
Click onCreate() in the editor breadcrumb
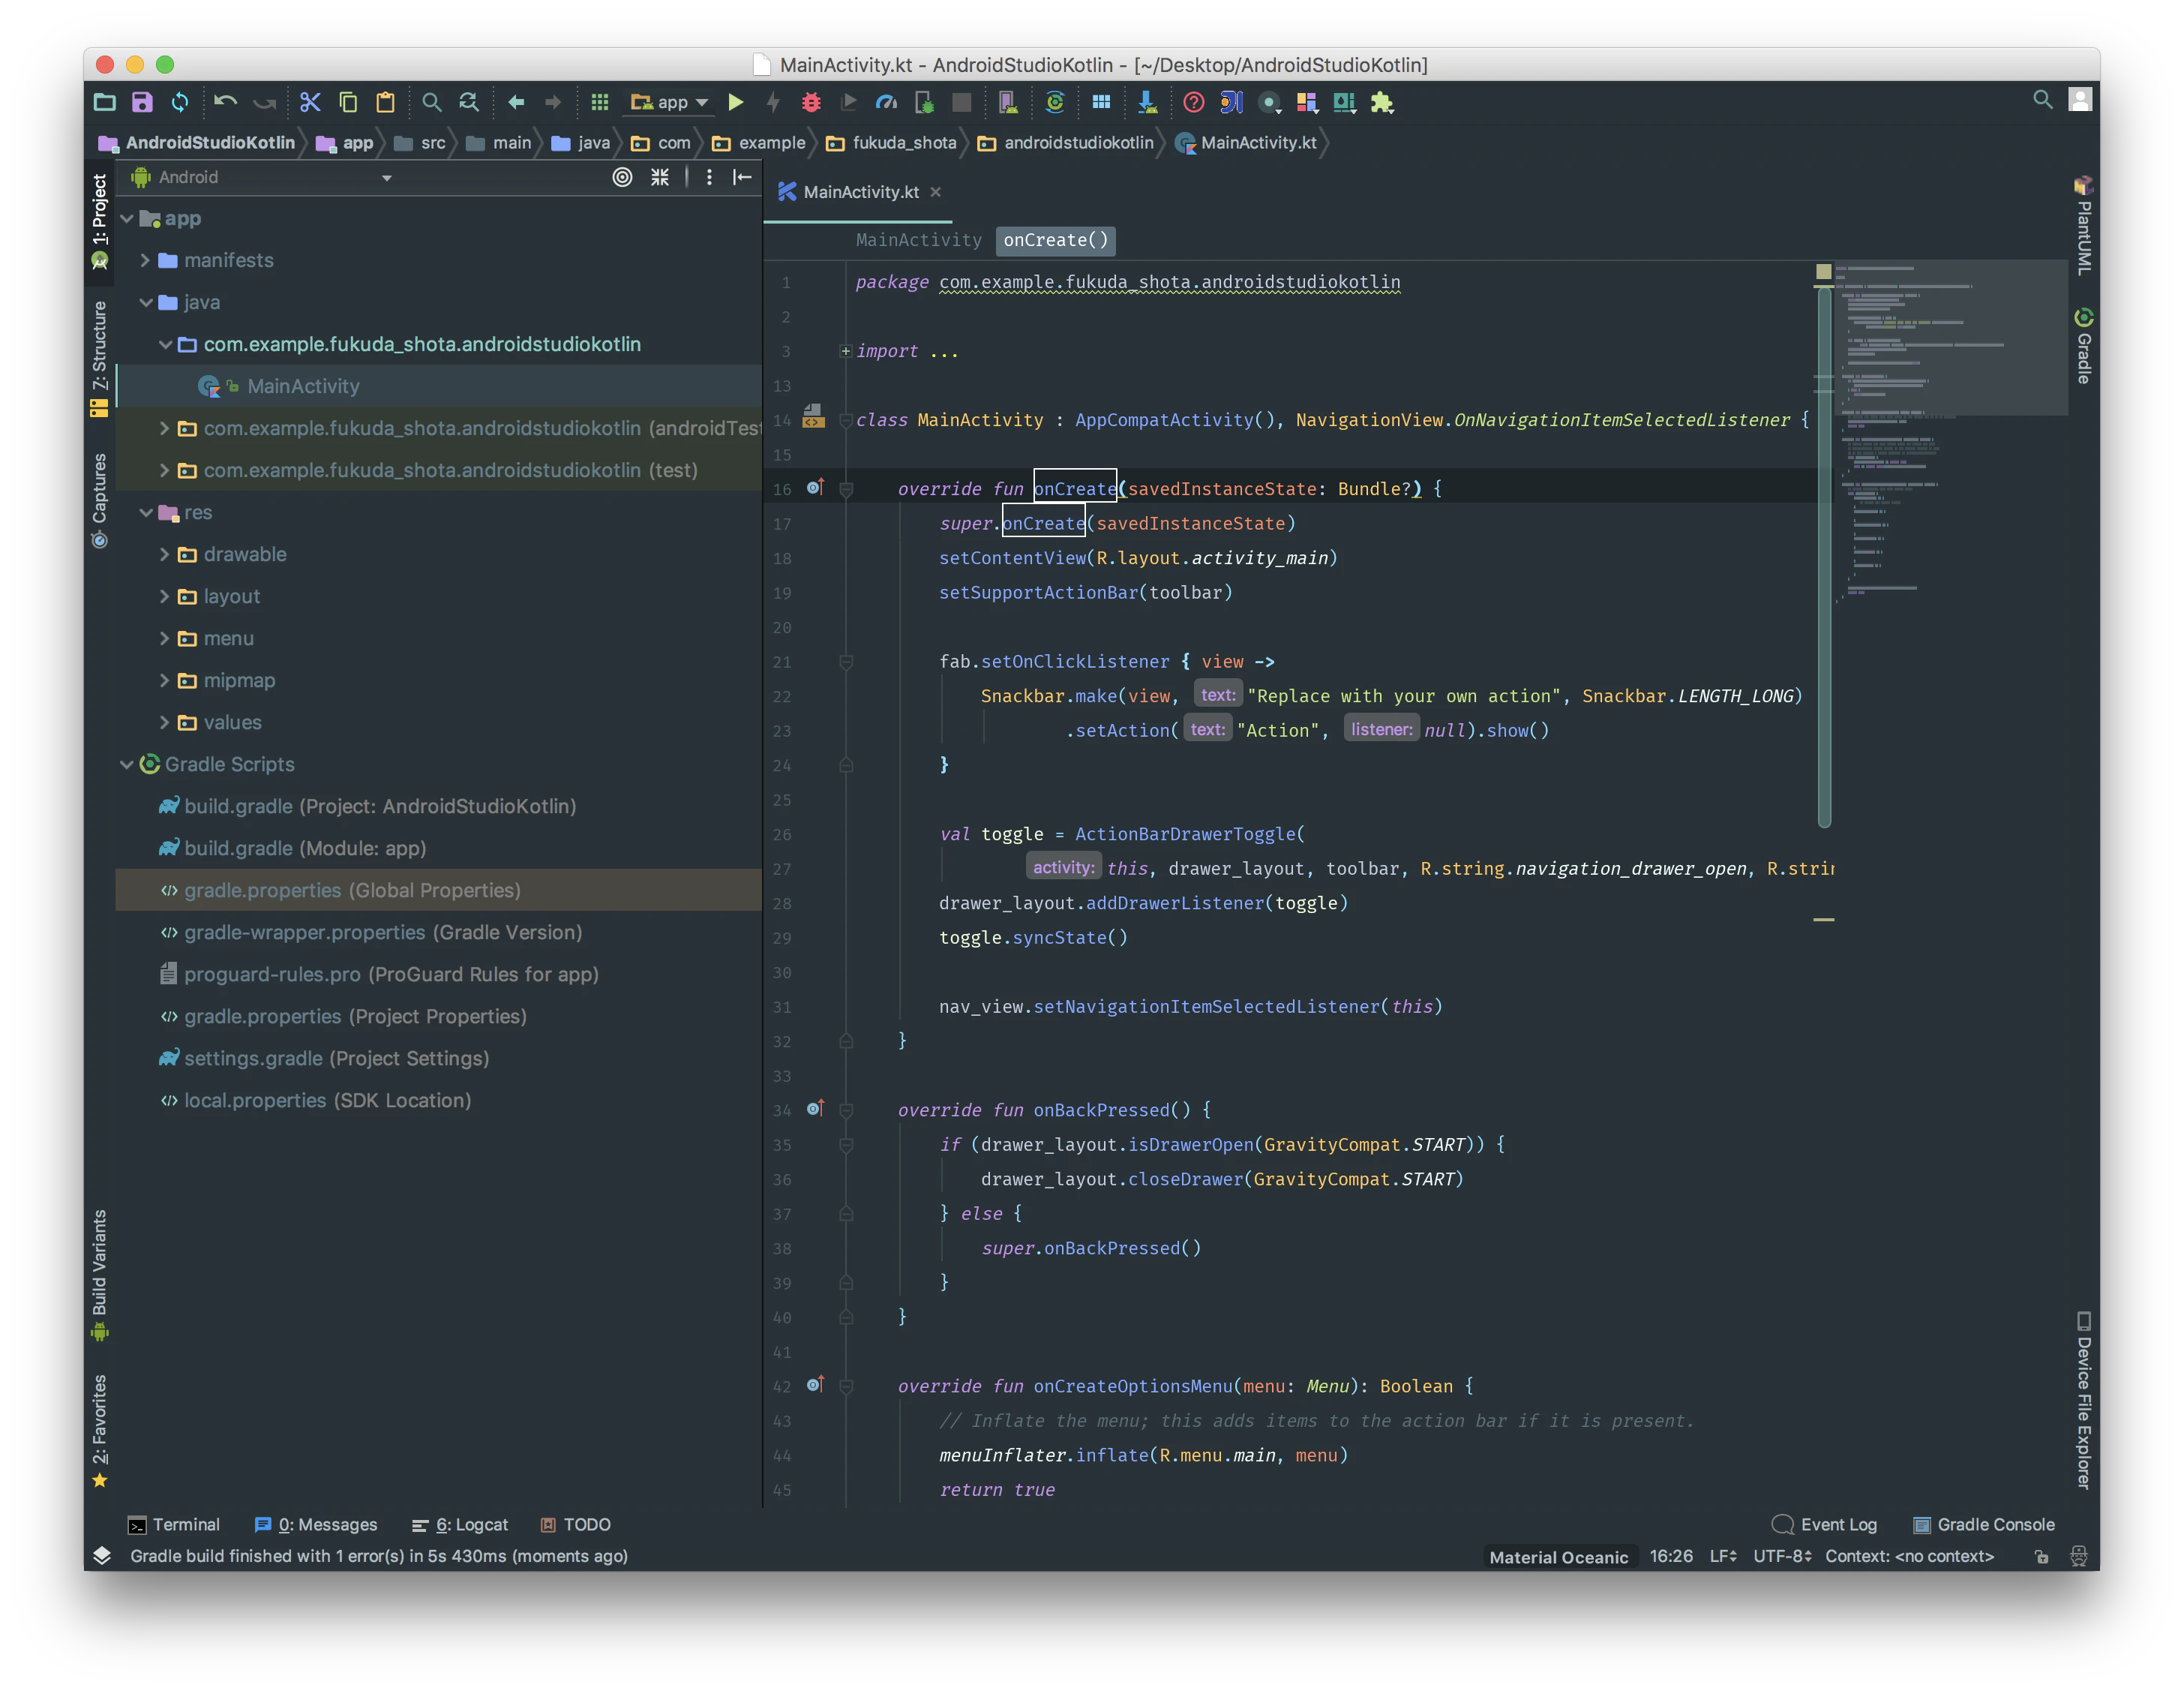(x=1056, y=240)
